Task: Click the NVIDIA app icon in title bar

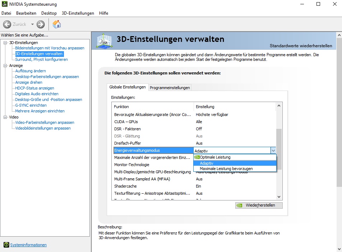Action: 4,4
